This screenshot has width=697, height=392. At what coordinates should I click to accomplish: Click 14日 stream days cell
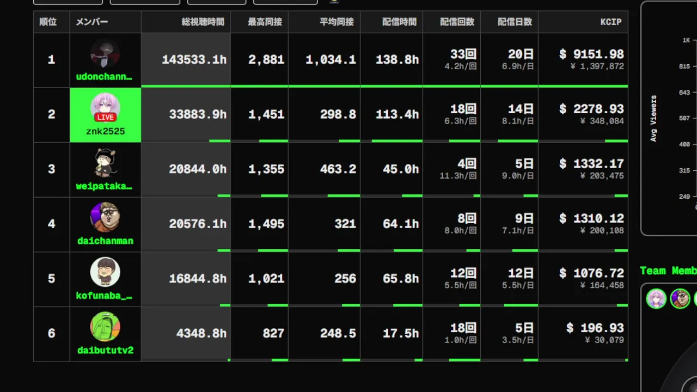pos(509,114)
